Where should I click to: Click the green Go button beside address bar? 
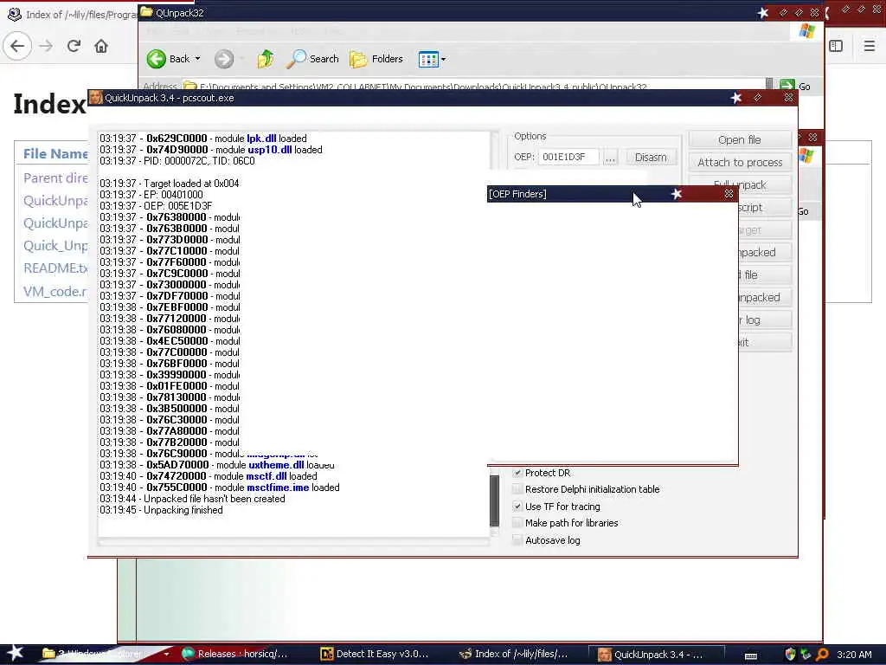[x=796, y=86]
